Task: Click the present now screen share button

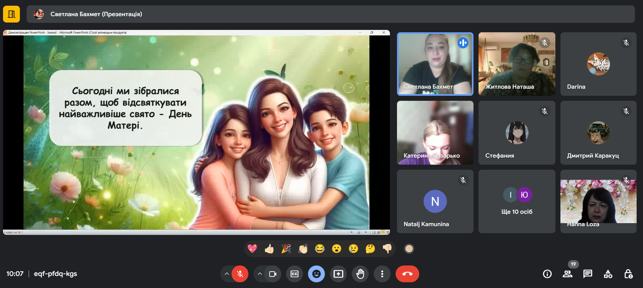Action: pyautogui.click(x=338, y=274)
